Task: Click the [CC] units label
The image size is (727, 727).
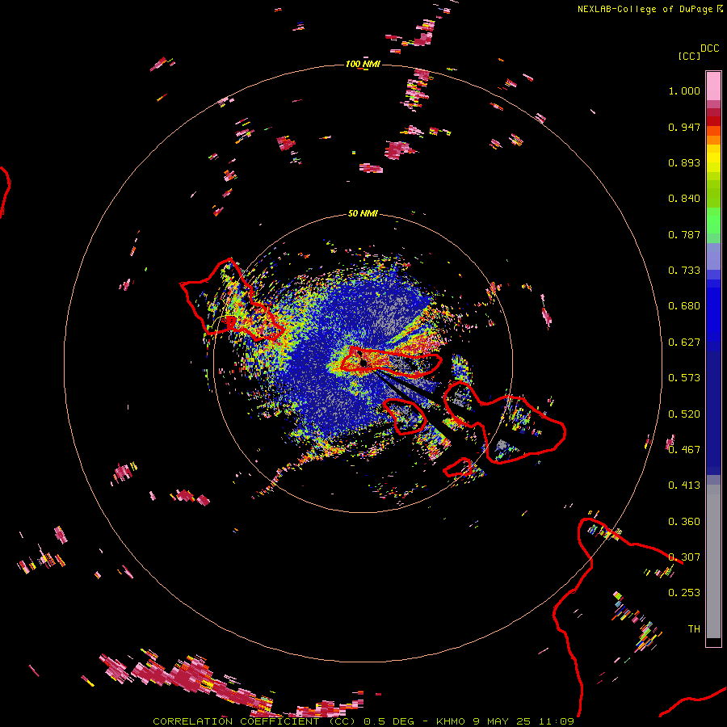Action: coord(690,56)
